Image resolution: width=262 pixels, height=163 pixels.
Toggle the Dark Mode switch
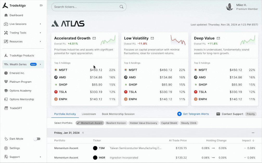pyautogui.click(x=37, y=139)
